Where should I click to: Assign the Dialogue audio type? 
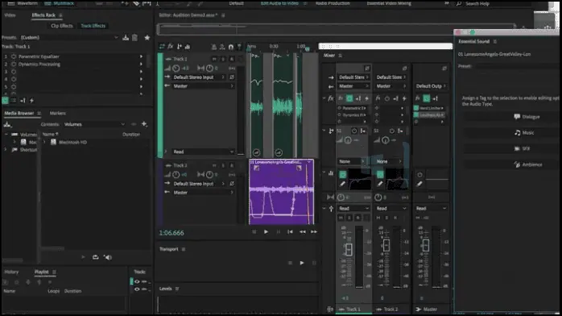click(526, 117)
